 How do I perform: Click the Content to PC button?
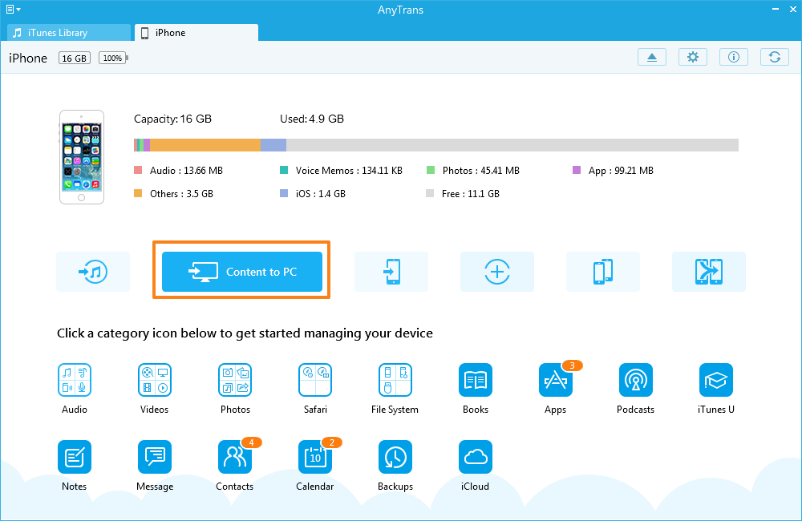pyautogui.click(x=242, y=272)
